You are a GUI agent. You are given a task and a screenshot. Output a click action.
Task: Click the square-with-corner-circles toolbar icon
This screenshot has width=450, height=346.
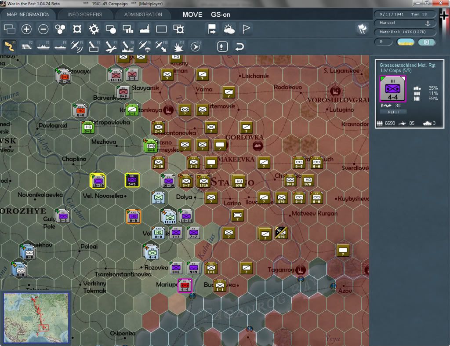coord(77,29)
